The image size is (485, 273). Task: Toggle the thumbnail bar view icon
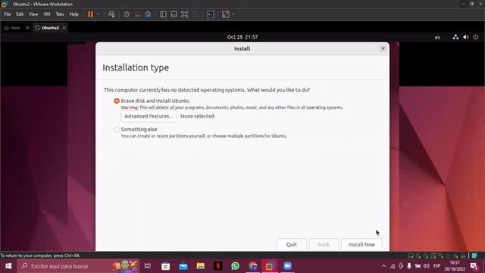point(174,14)
